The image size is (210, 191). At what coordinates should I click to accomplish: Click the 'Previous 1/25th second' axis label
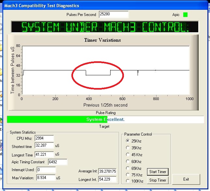[x=105, y=105]
